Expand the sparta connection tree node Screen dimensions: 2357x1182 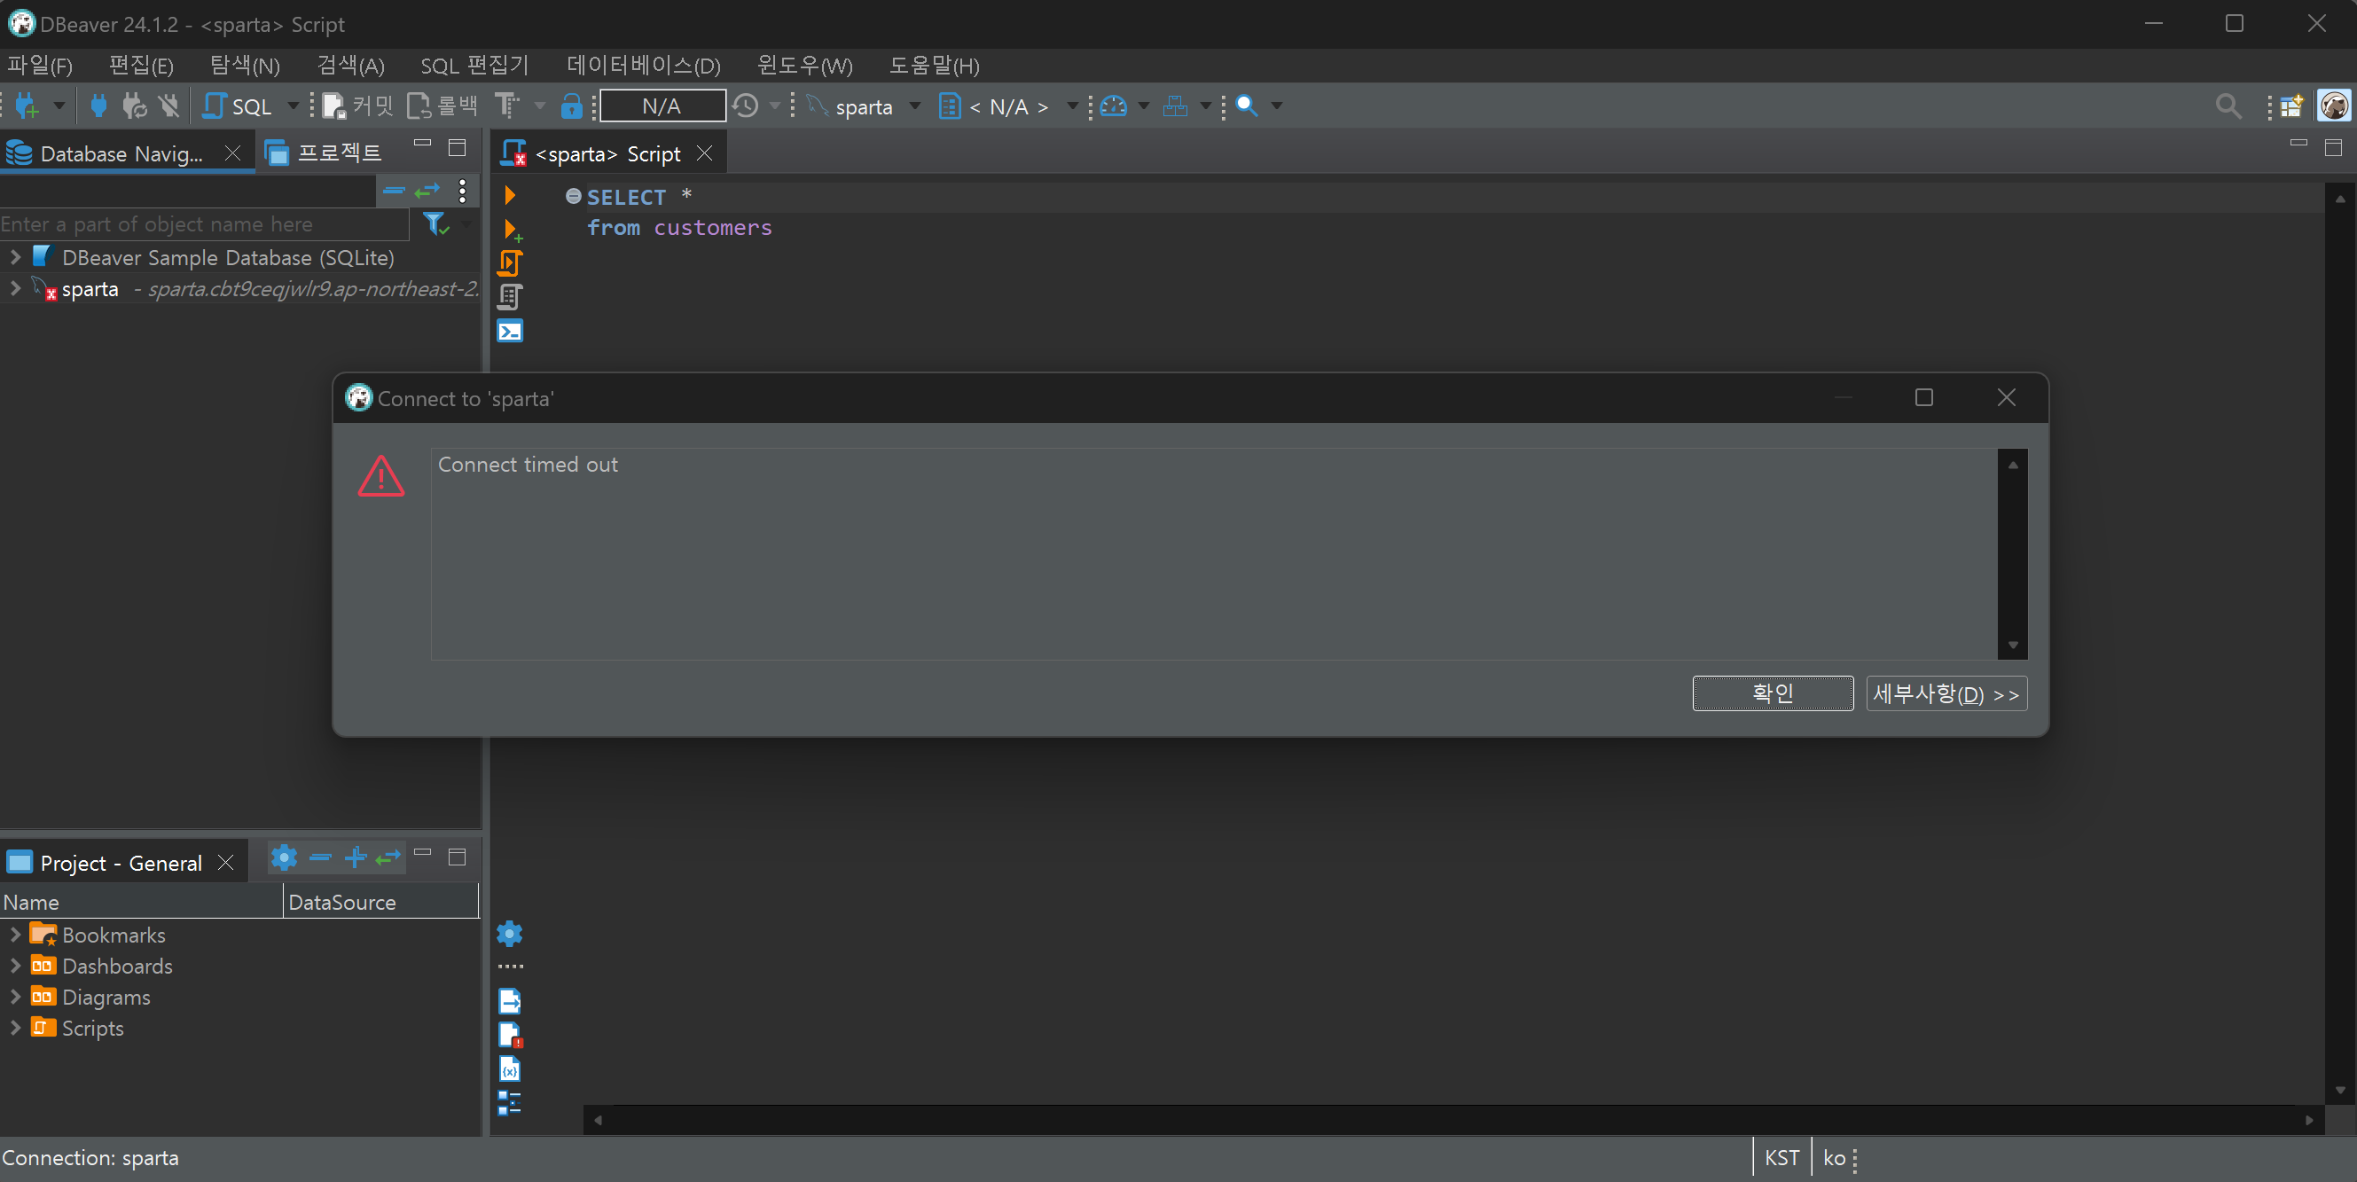point(15,288)
